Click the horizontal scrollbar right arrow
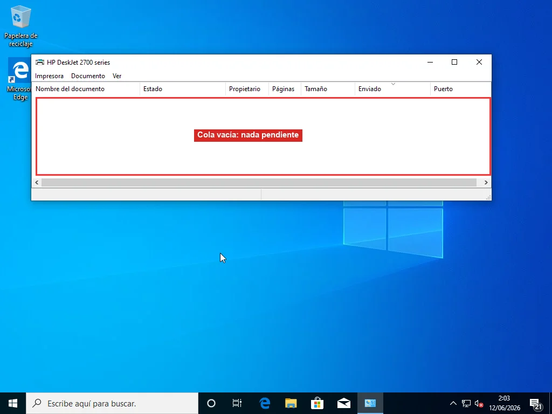The height and width of the screenshot is (414, 552). click(486, 182)
